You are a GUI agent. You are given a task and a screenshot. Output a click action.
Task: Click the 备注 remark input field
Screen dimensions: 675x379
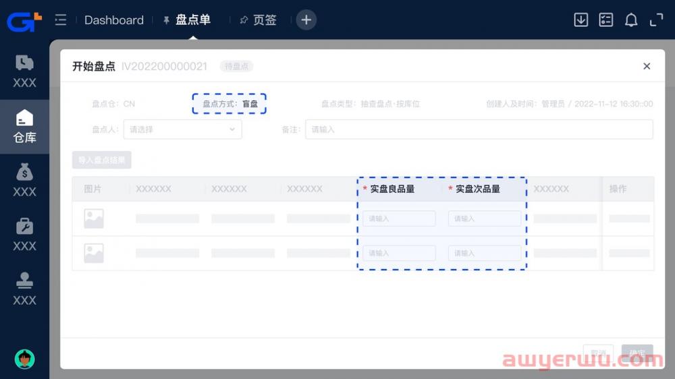tap(479, 129)
